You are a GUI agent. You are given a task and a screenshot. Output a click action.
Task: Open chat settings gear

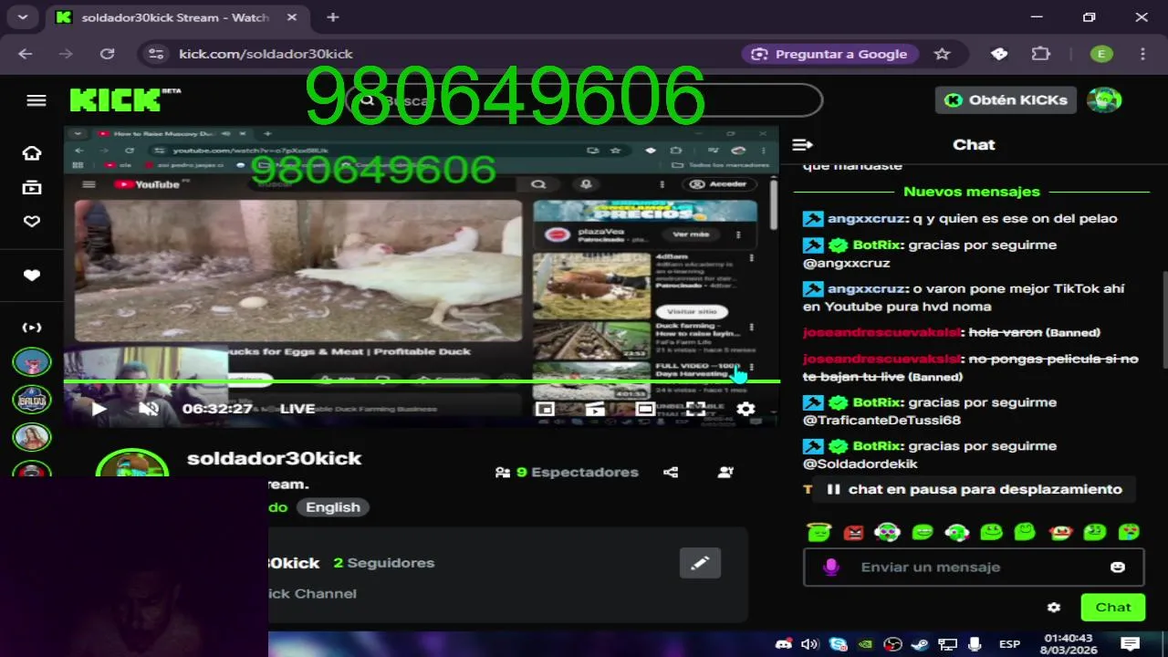pos(1054,608)
